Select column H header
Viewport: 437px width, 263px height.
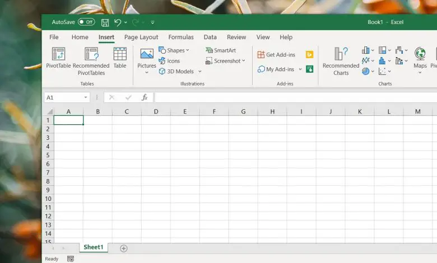(x=272, y=111)
